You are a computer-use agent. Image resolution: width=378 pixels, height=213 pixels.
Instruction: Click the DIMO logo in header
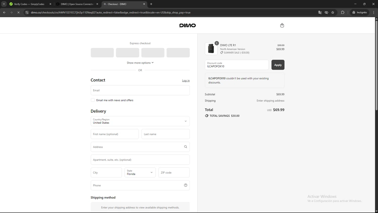pyautogui.click(x=187, y=25)
